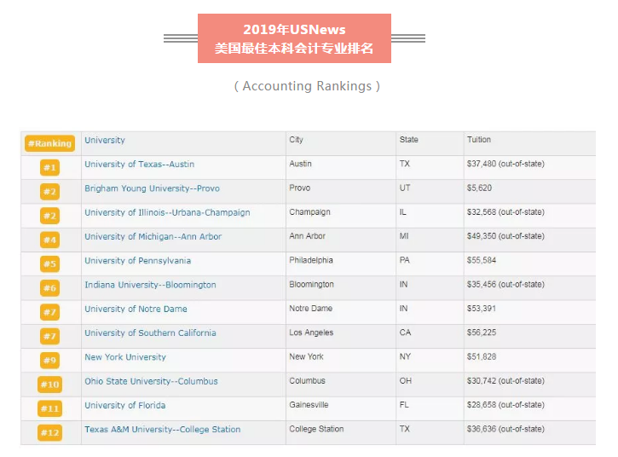This screenshot has width=618, height=457.
Task: Open University of Illinois--Urbana-Champaign link
Action: 168,212
